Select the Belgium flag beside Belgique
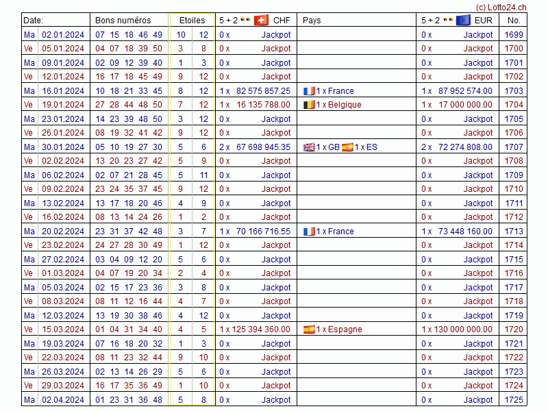548x411 pixels. (x=309, y=105)
